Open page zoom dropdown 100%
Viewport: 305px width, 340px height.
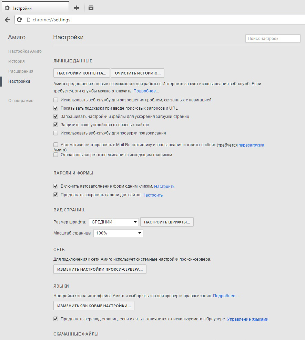(x=118, y=233)
